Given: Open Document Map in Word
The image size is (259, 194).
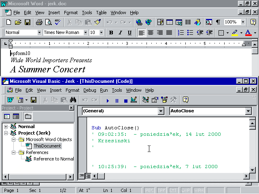Looking at the screenshot, I should (x=209, y=22).
